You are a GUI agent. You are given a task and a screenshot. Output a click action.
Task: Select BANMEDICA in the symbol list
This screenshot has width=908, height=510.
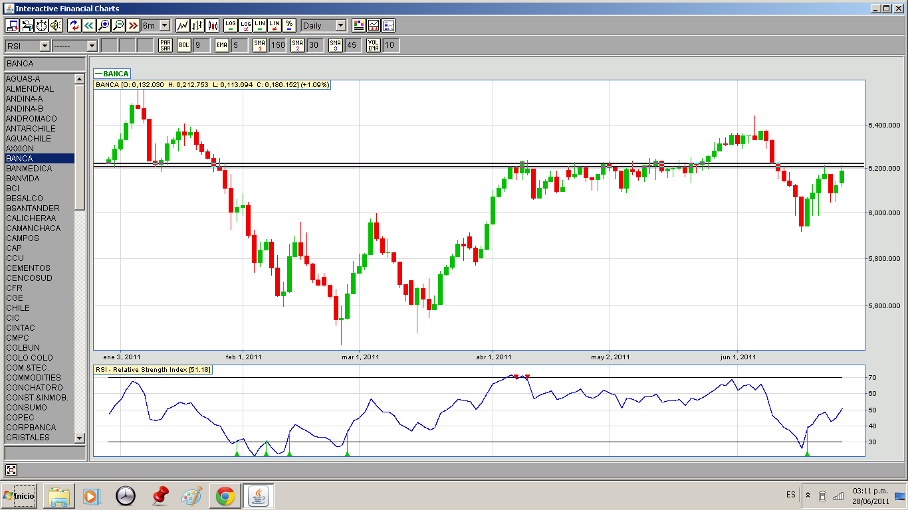tap(40, 169)
